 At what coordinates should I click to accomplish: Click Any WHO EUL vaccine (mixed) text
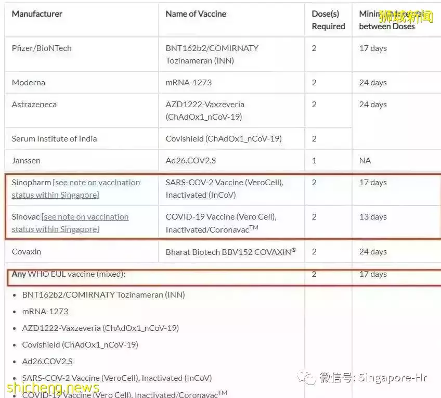[68, 274]
